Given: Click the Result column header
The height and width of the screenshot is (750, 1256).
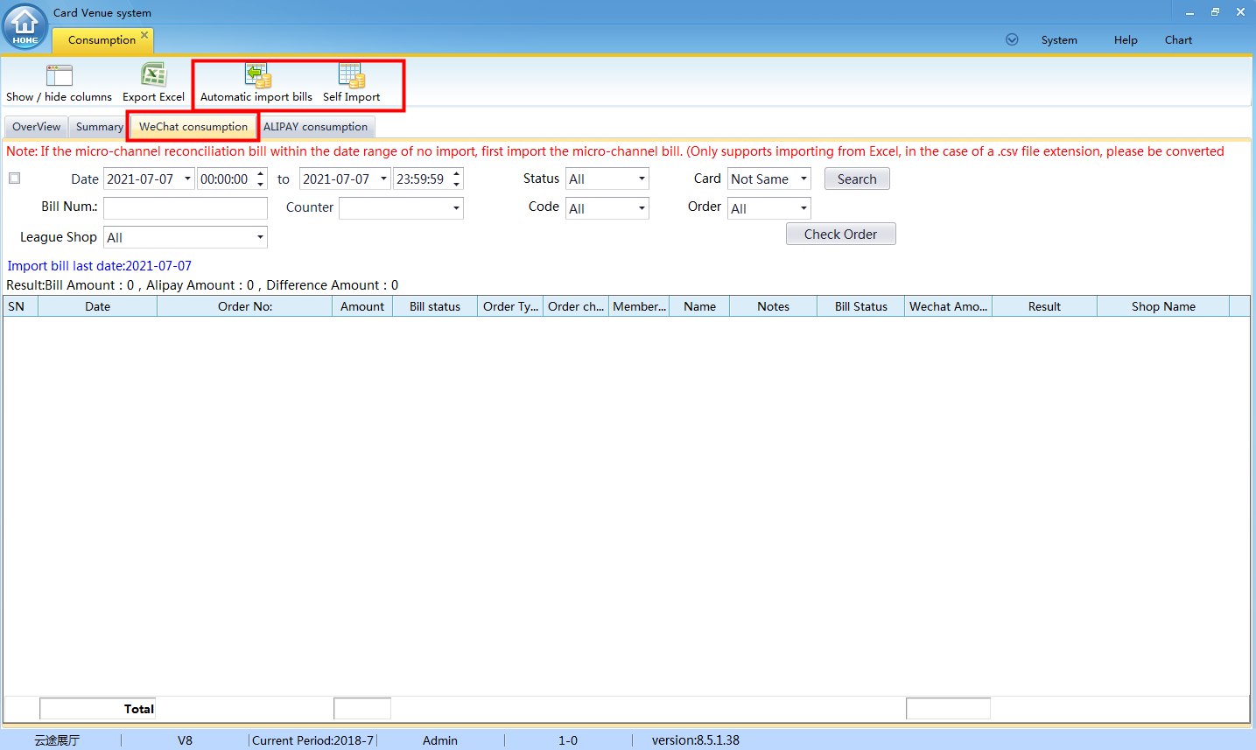Looking at the screenshot, I should (1044, 306).
